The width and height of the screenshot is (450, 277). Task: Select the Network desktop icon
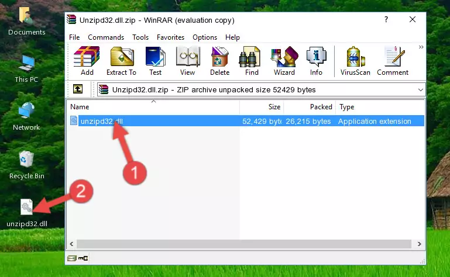pos(26,116)
